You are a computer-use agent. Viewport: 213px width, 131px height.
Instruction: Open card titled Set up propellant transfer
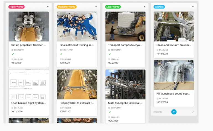[28, 45]
